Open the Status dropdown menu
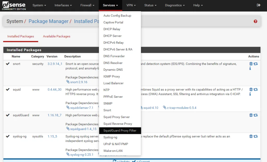Image resolution: width=267 pixels, height=162 pixels. [x=150, y=5]
